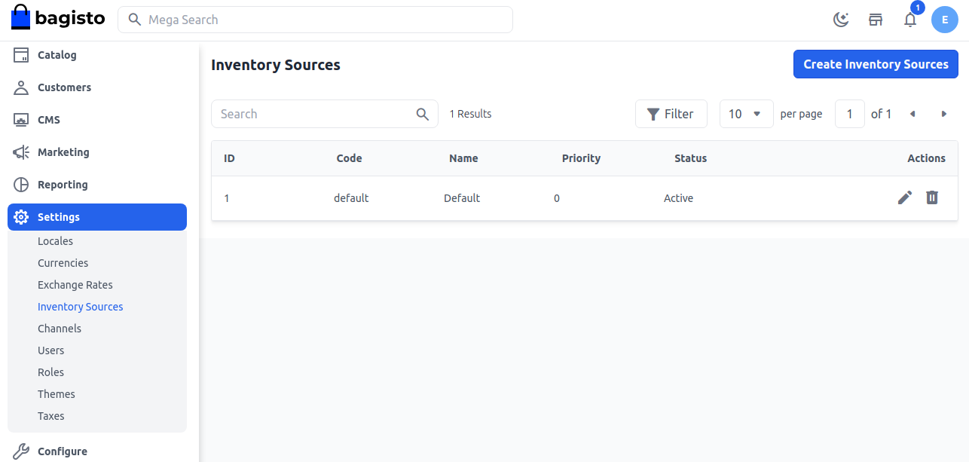Expand the Configure menu
Image resolution: width=969 pixels, height=462 pixels.
pos(63,451)
